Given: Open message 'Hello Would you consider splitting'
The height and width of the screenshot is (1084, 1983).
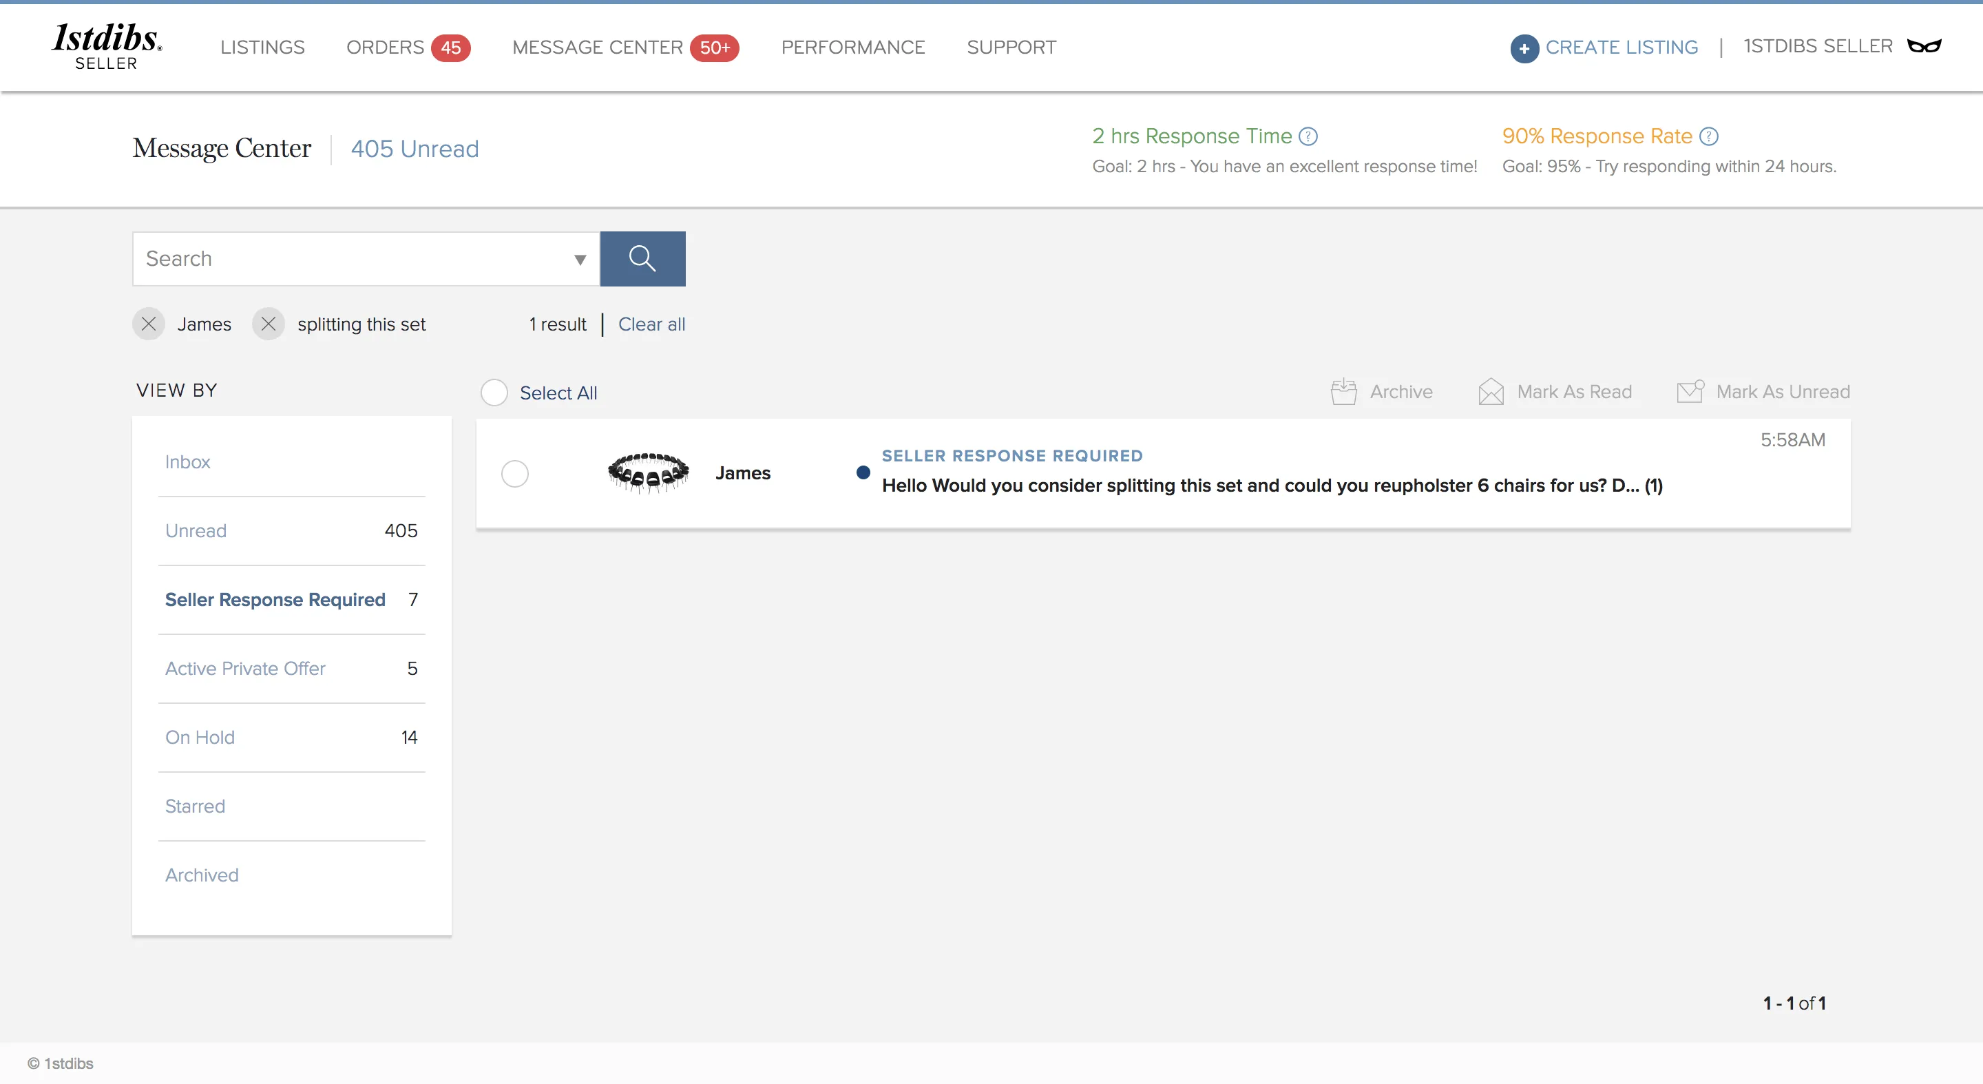Looking at the screenshot, I should (x=1272, y=486).
